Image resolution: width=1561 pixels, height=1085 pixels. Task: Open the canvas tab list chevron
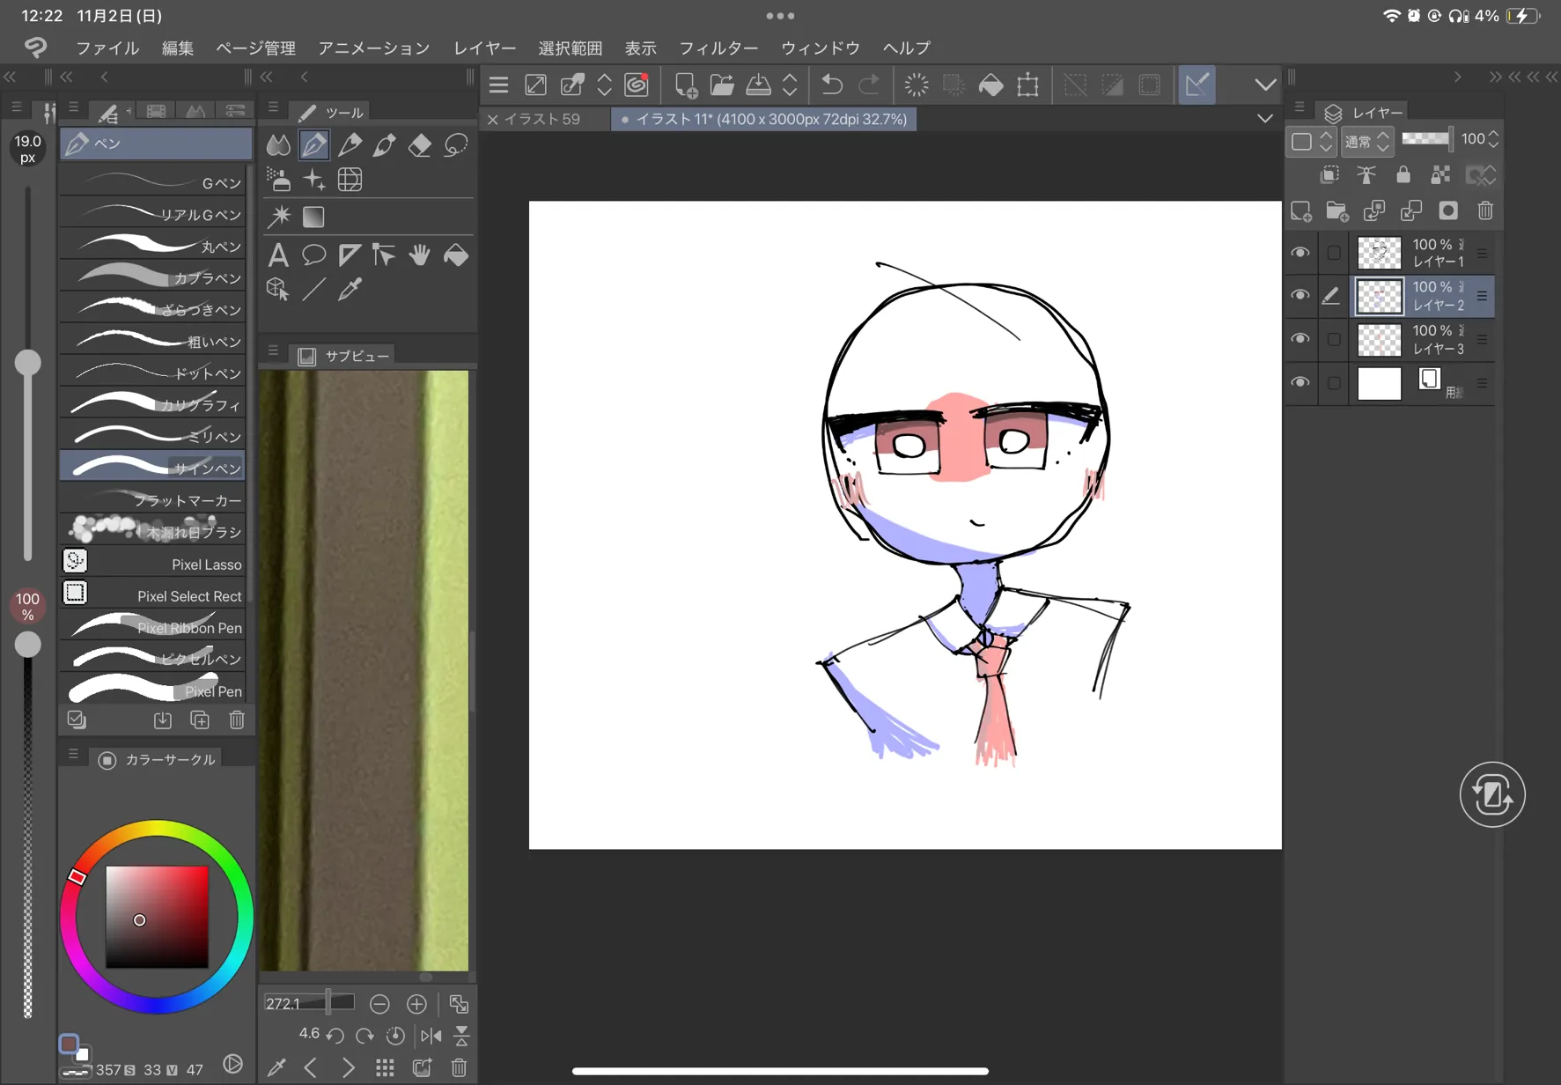pyautogui.click(x=1265, y=119)
